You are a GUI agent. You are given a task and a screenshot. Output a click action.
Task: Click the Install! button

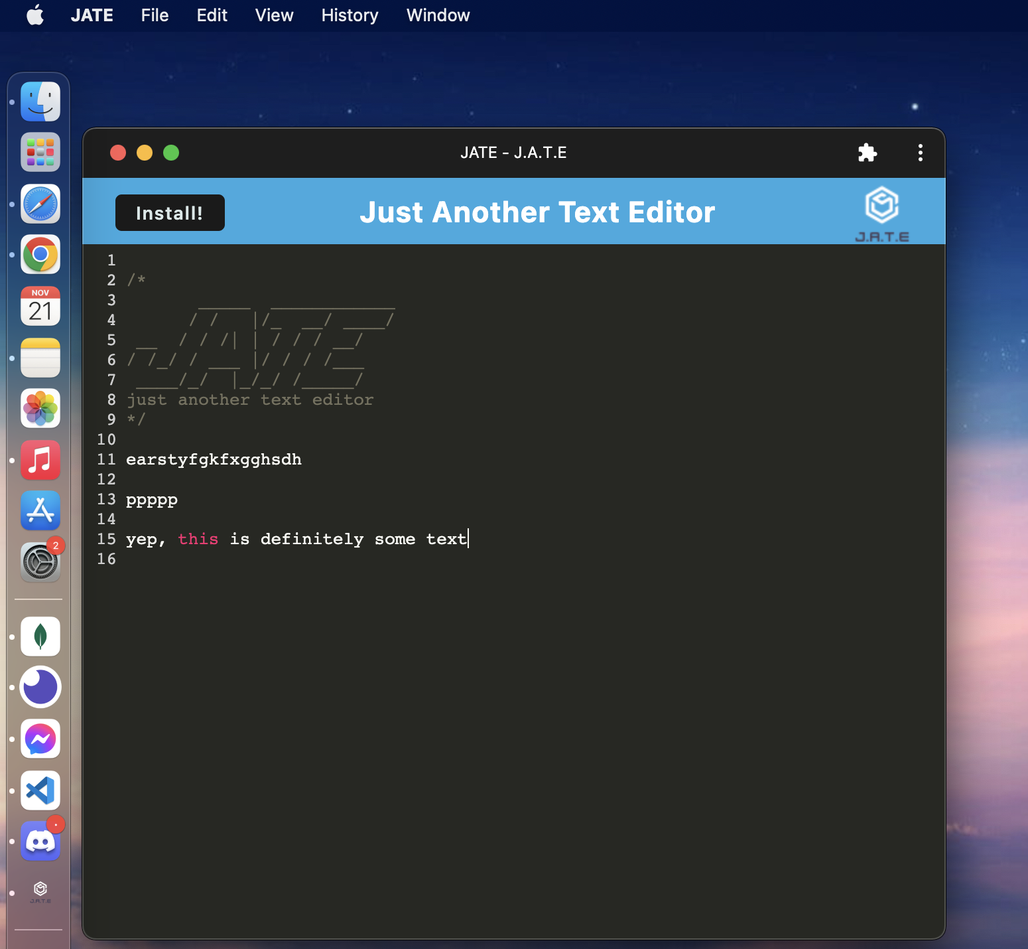pyautogui.click(x=169, y=212)
